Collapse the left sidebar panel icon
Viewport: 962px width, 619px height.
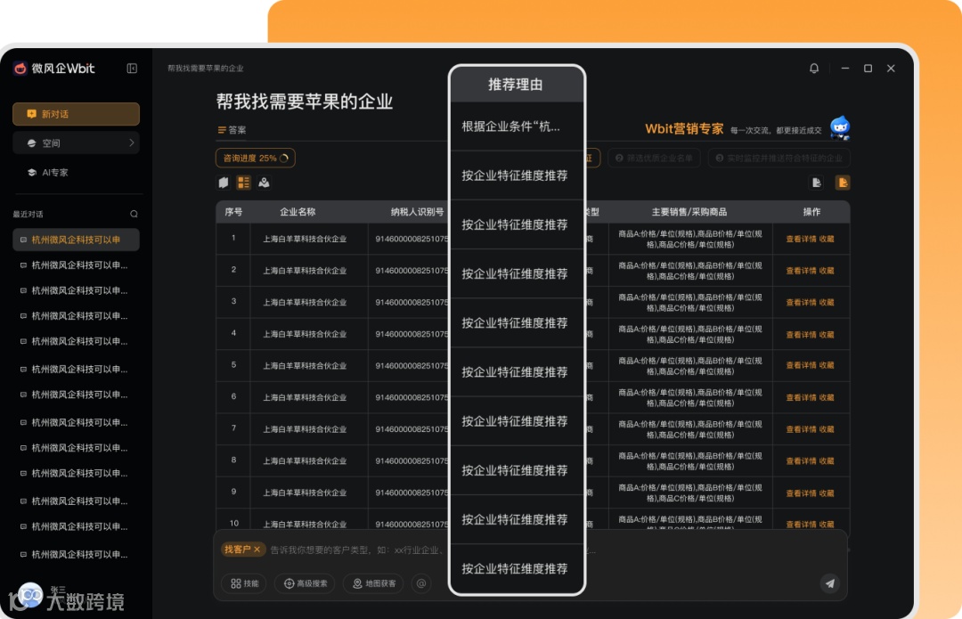point(132,68)
